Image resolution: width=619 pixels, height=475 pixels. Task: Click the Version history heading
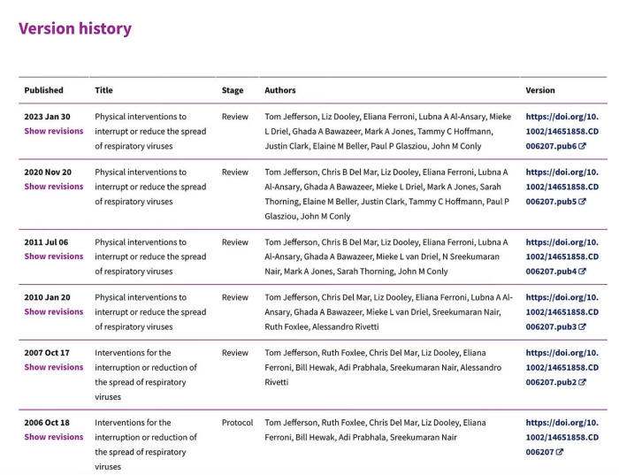click(75, 29)
